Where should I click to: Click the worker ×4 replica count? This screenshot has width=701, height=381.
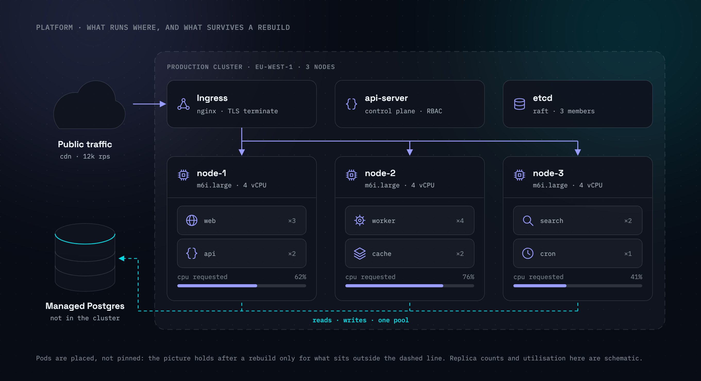460,221
